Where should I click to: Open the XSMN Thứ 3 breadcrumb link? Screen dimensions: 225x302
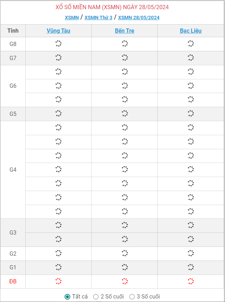coord(98,18)
